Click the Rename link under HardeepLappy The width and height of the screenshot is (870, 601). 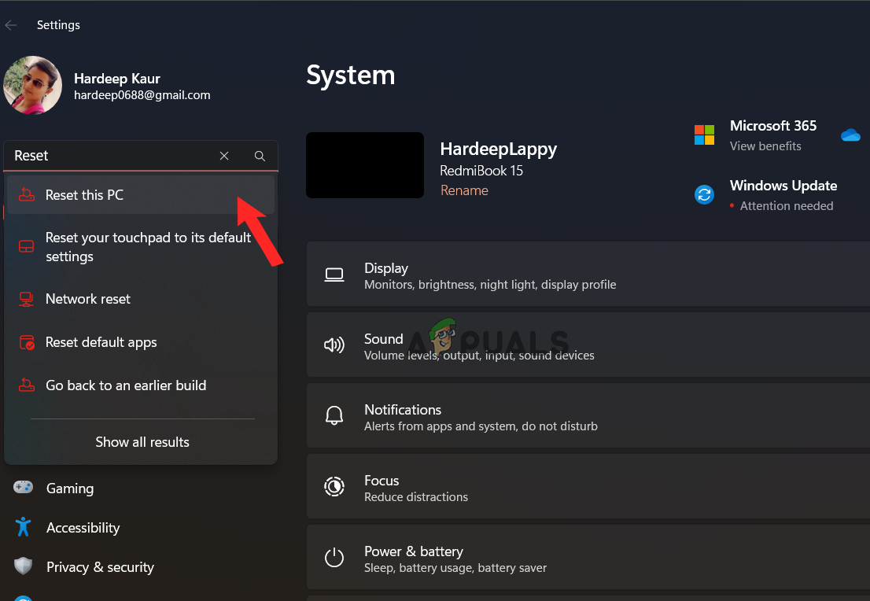pos(464,191)
